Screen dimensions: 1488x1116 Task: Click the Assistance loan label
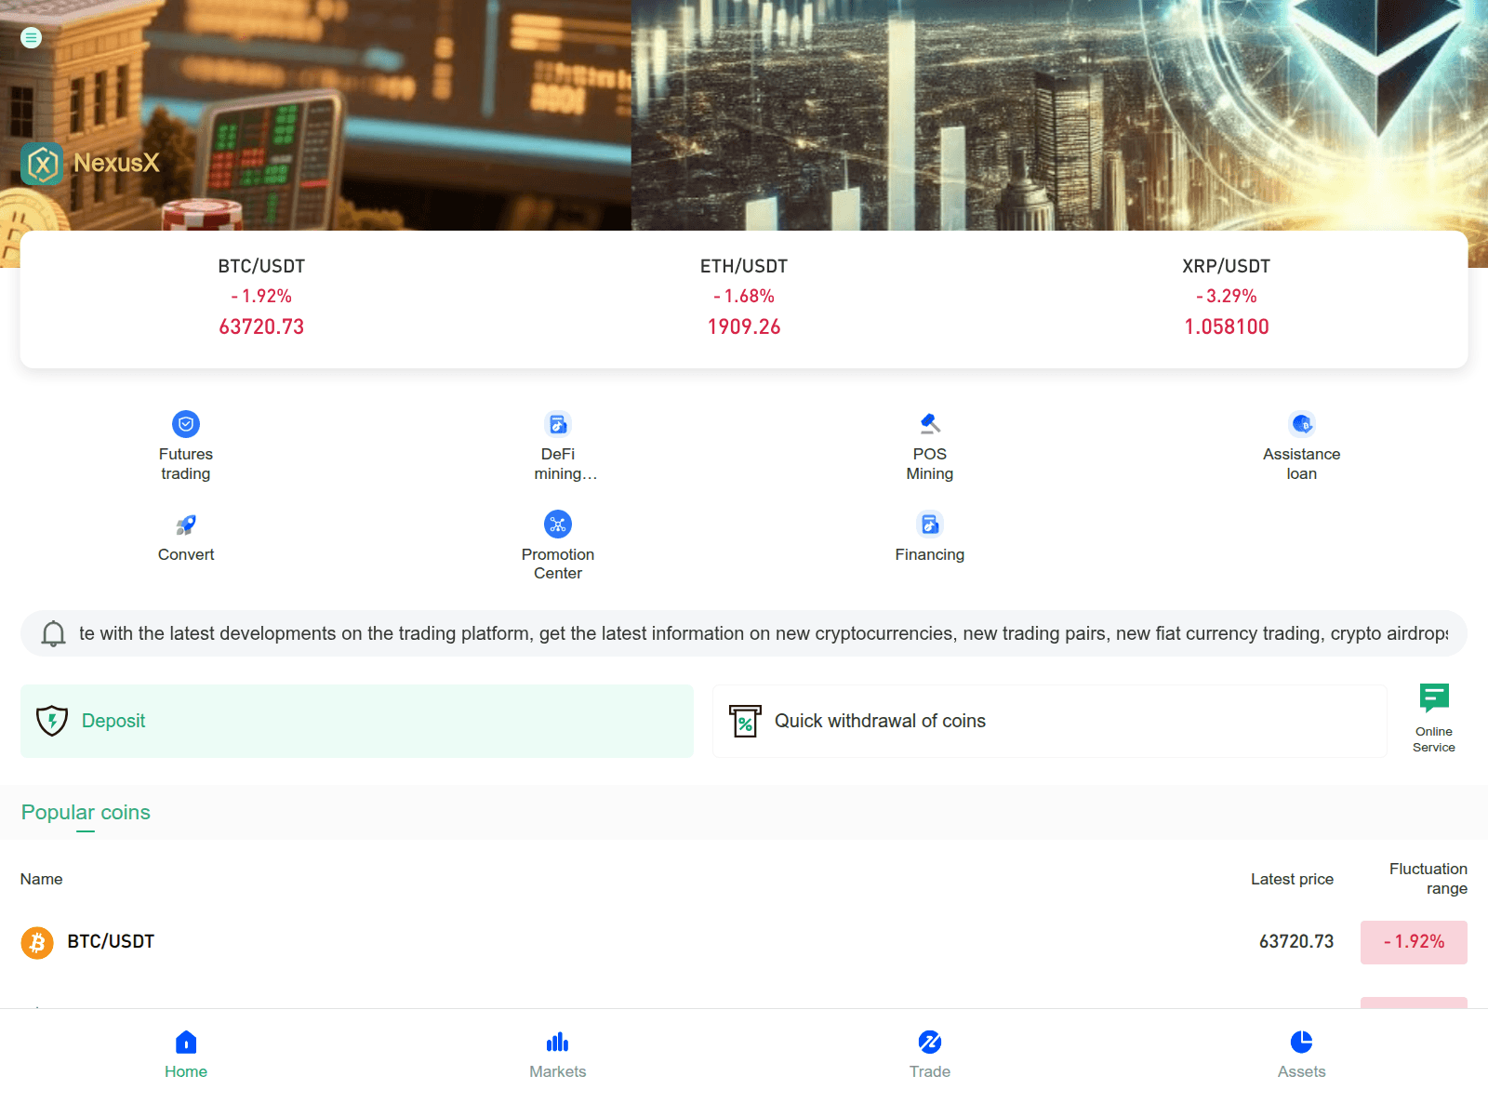(1302, 464)
